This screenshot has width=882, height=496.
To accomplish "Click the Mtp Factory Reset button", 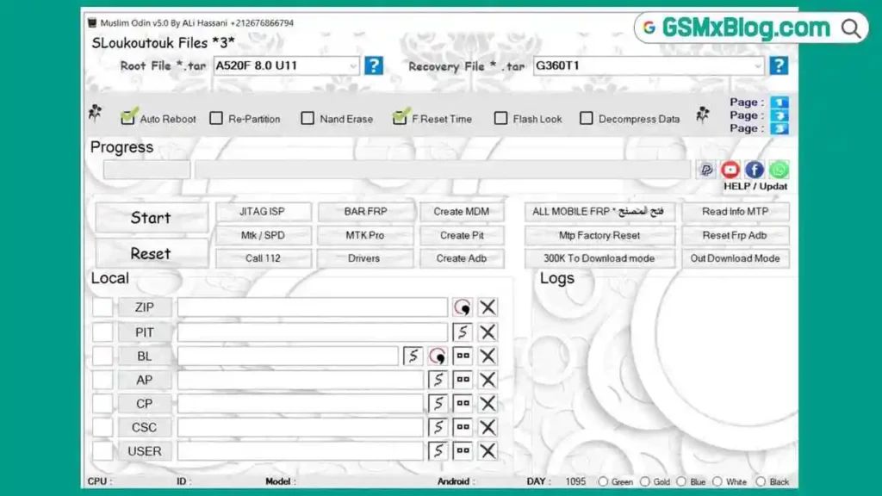I will pyautogui.click(x=599, y=235).
